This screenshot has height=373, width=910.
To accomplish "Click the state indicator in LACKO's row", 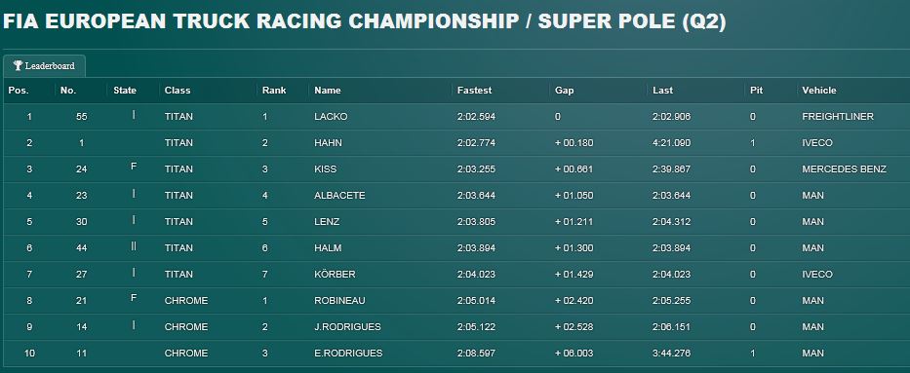I will tap(134, 115).
